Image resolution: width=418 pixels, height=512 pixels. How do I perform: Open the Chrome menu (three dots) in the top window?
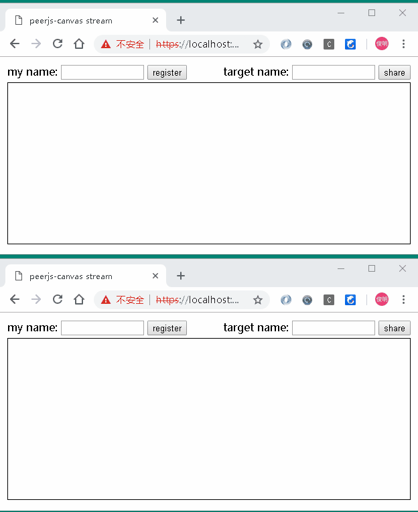pos(403,44)
